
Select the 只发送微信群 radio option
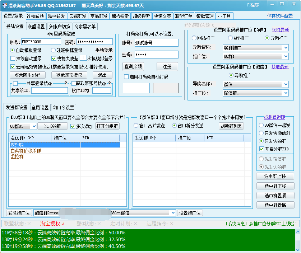tap(261, 133)
